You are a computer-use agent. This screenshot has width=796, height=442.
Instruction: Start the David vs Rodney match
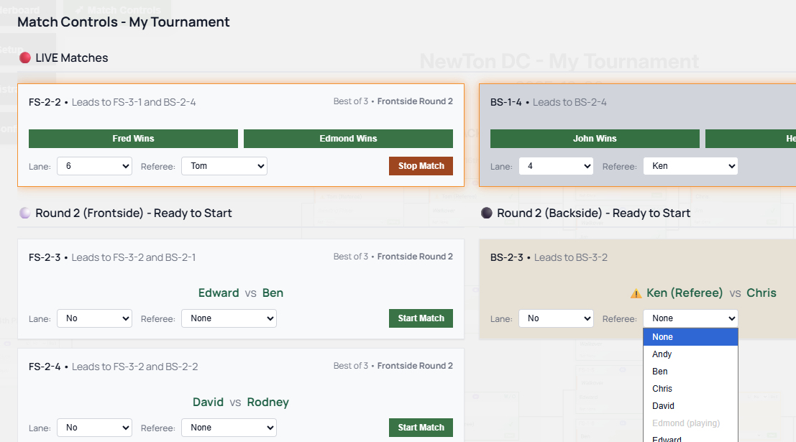421,428
